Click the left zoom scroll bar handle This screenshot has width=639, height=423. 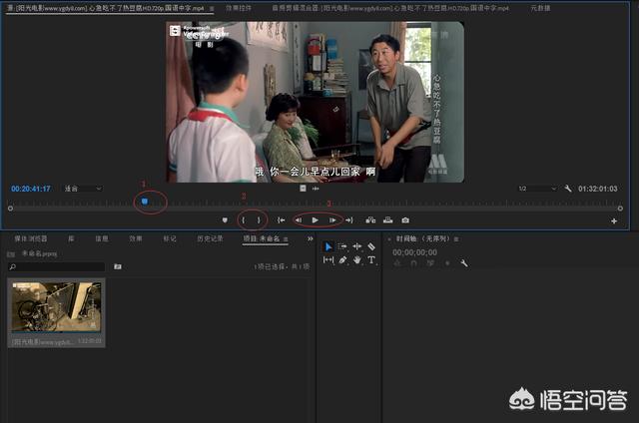click(x=11, y=209)
